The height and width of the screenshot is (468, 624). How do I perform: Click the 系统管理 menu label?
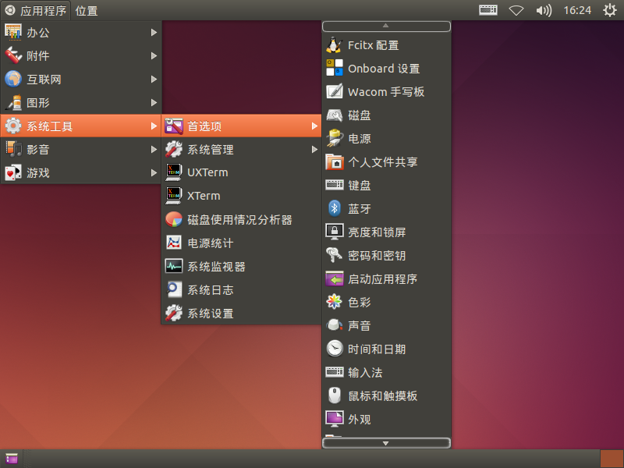[211, 150]
